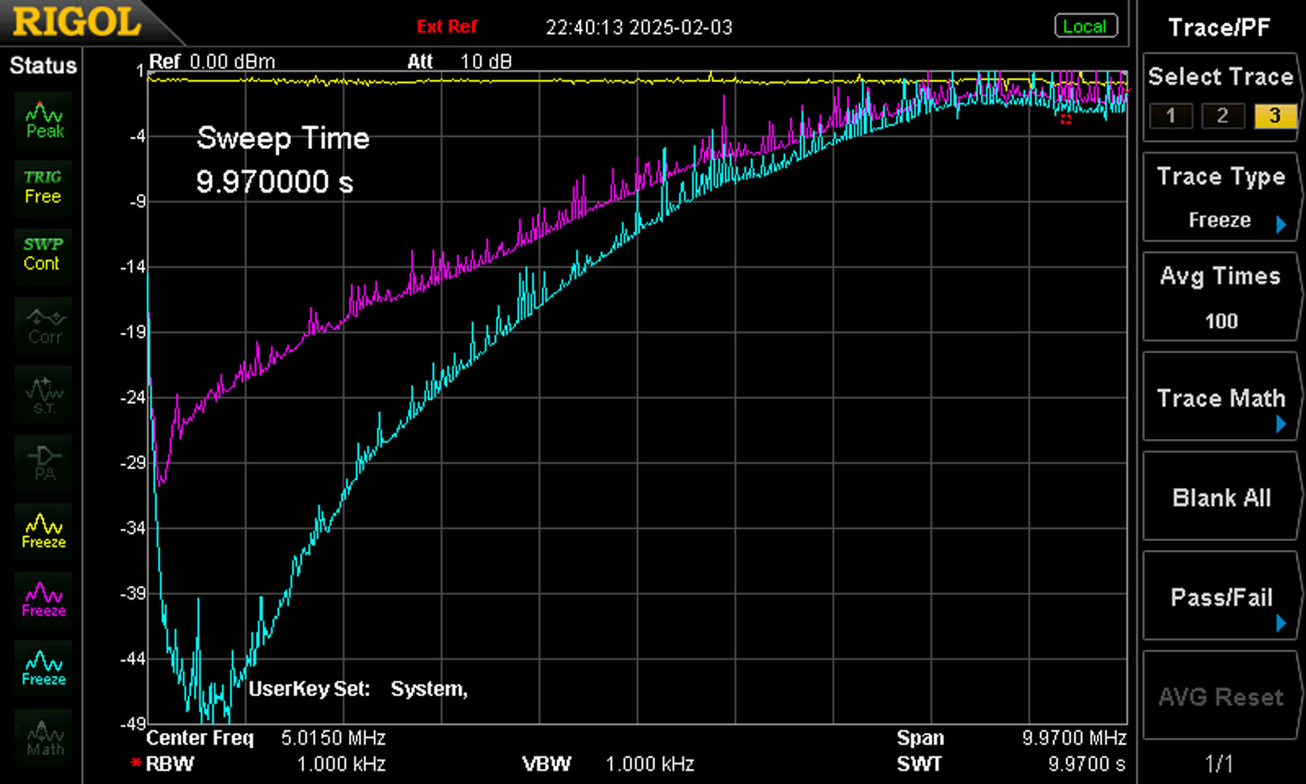Screen dimensions: 1306x784
Task: Select trace 1 in Select Trace
Action: click(x=1171, y=116)
